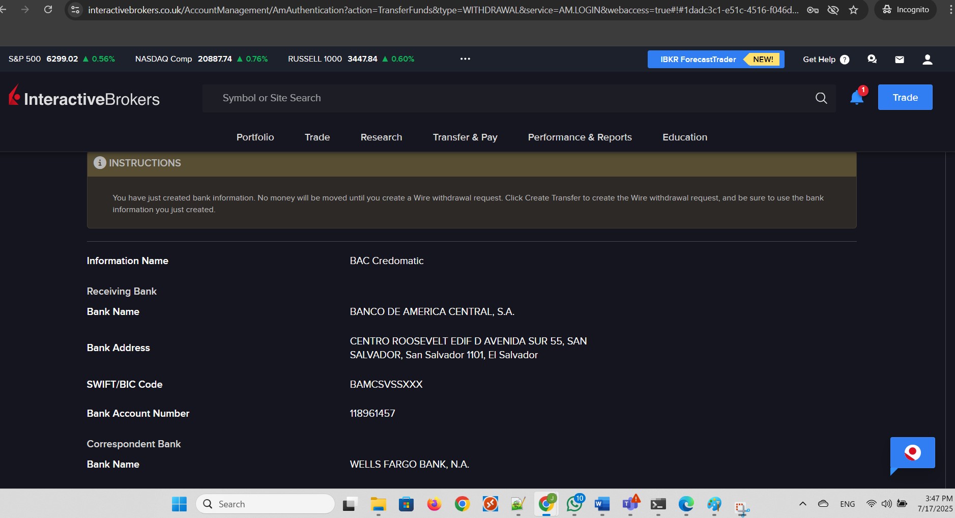Go forward using the browser forward arrow
Screen dimensions: 955x518
[25, 10]
